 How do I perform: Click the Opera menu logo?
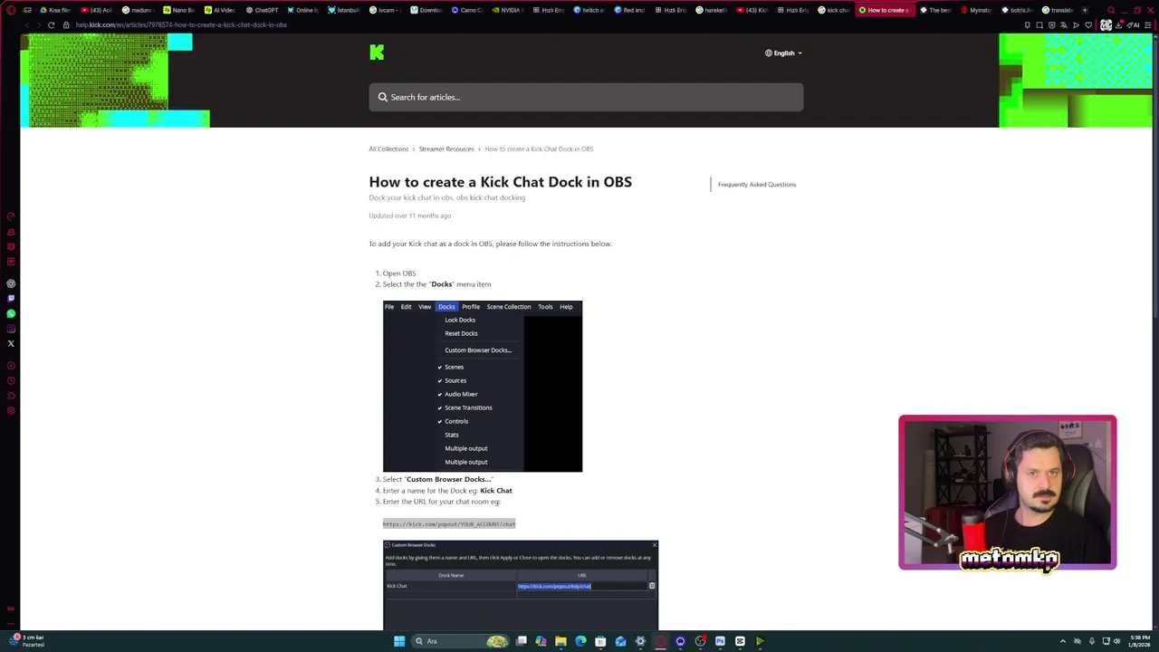[x=11, y=10]
